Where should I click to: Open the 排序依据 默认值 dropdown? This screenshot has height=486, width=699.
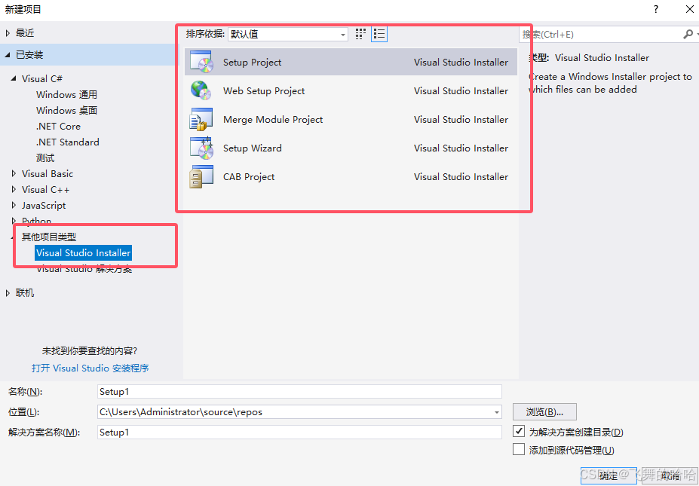pyautogui.click(x=342, y=34)
